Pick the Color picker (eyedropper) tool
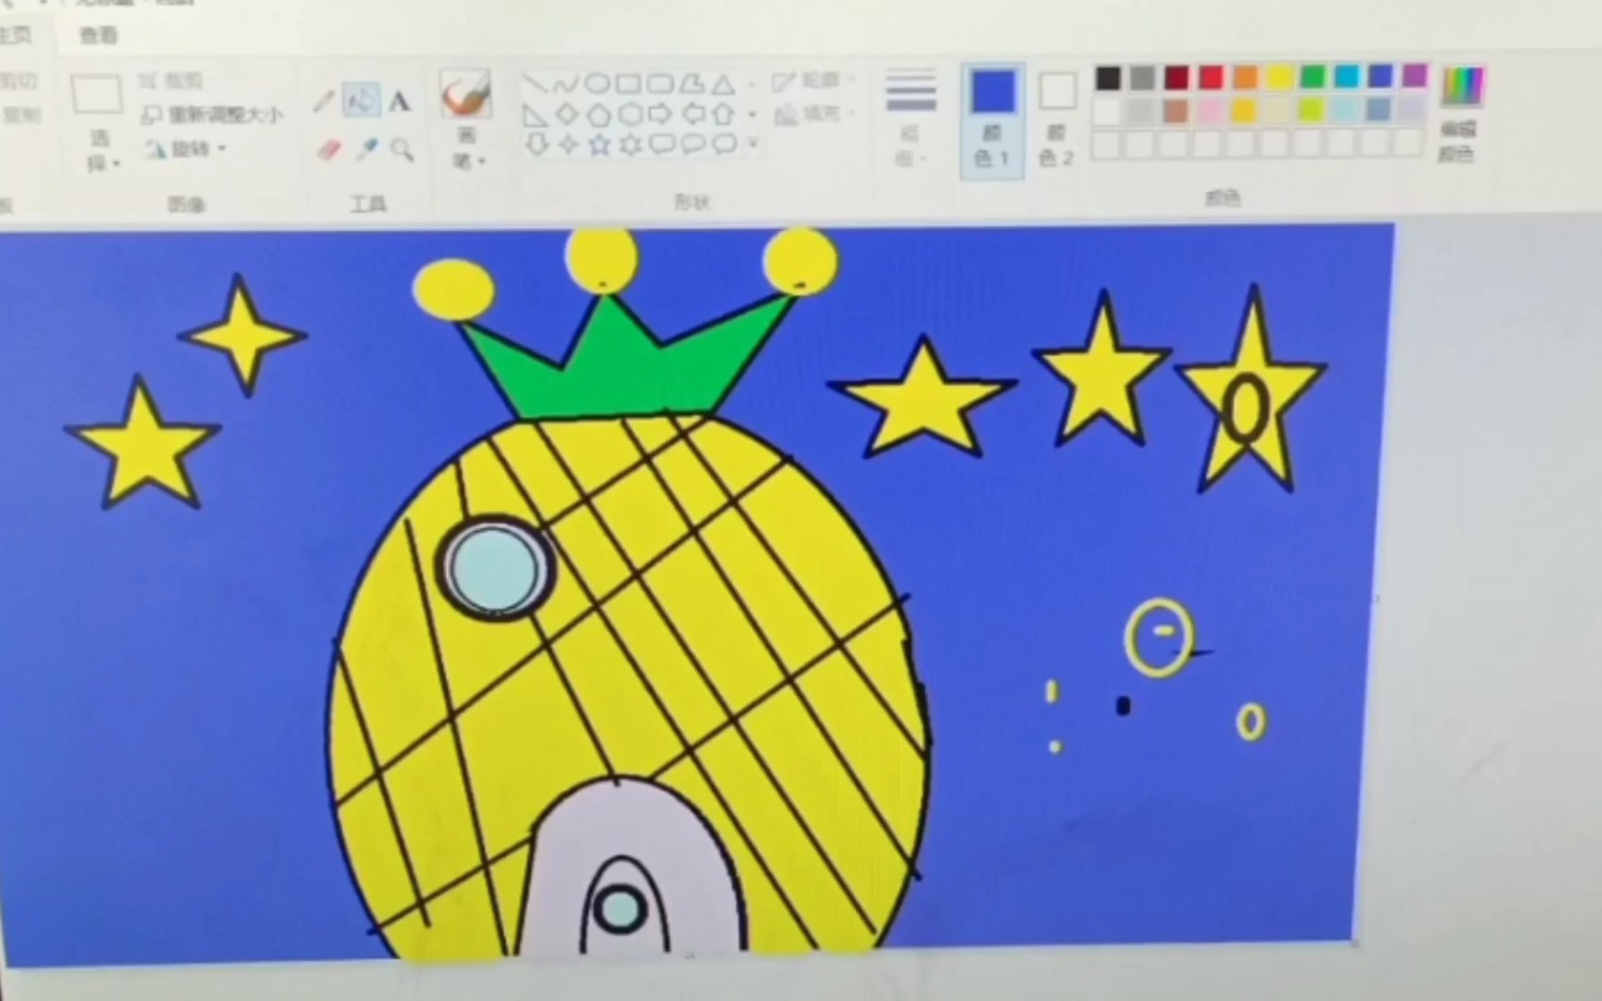Screen dimensions: 1602x1001 [x=365, y=151]
